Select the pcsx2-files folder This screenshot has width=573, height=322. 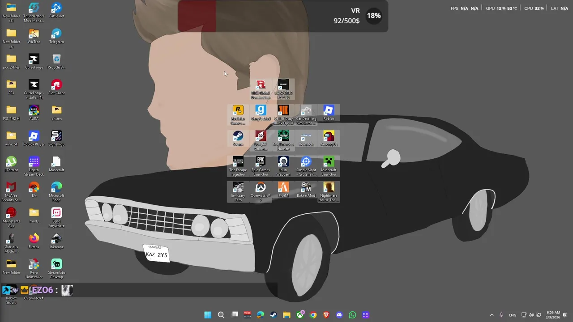[11, 62]
